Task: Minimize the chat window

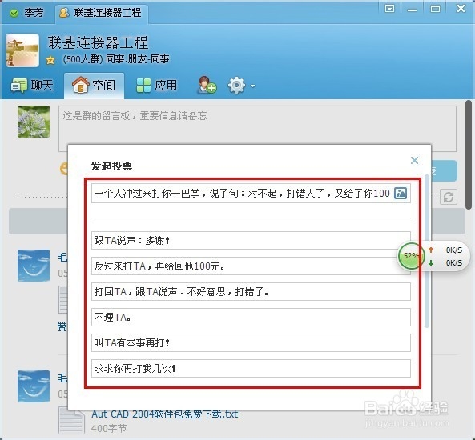Action: click(412, 10)
